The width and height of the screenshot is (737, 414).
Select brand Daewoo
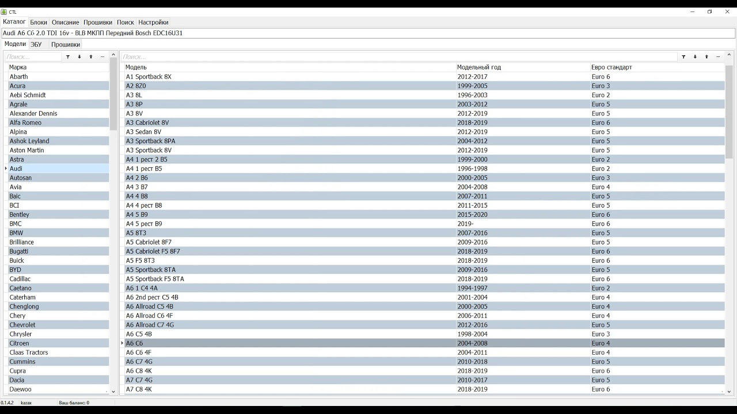tap(58, 389)
